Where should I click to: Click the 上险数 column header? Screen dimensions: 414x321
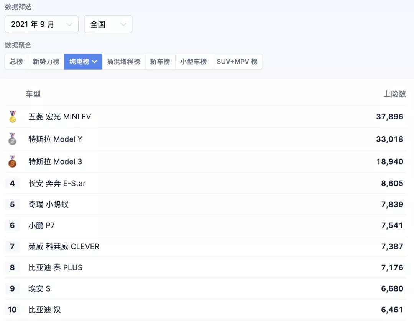(394, 94)
